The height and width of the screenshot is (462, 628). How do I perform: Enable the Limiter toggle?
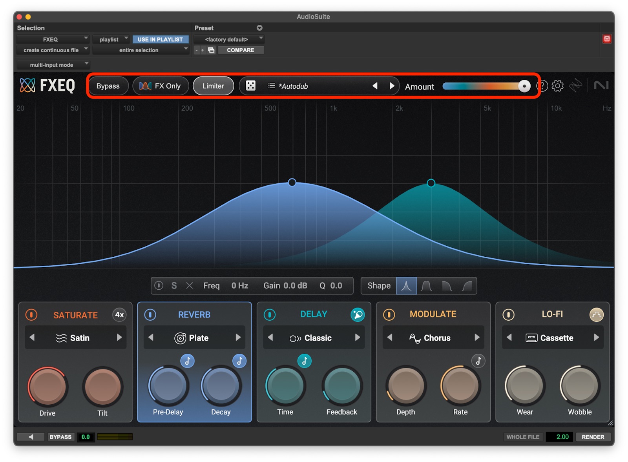(213, 86)
